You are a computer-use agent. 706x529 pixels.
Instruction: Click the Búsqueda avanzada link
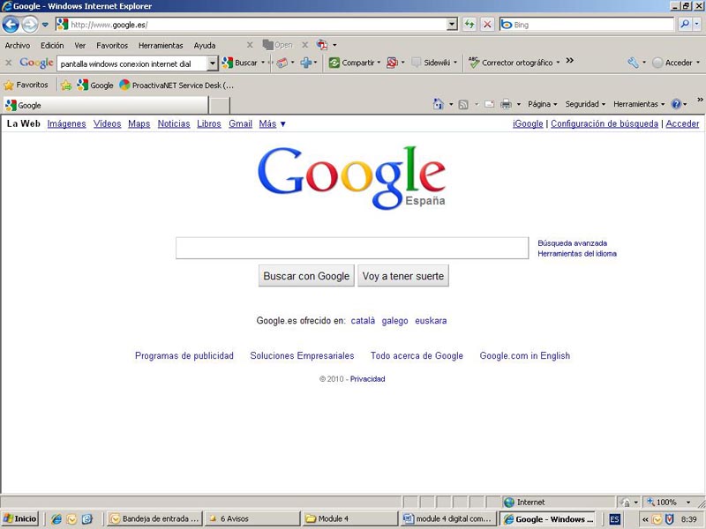tap(572, 243)
